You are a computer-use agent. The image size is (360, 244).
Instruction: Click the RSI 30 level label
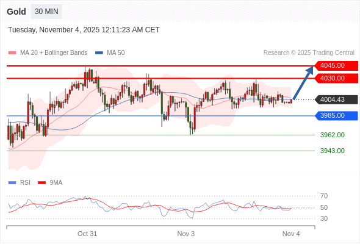[x=324, y=218]
